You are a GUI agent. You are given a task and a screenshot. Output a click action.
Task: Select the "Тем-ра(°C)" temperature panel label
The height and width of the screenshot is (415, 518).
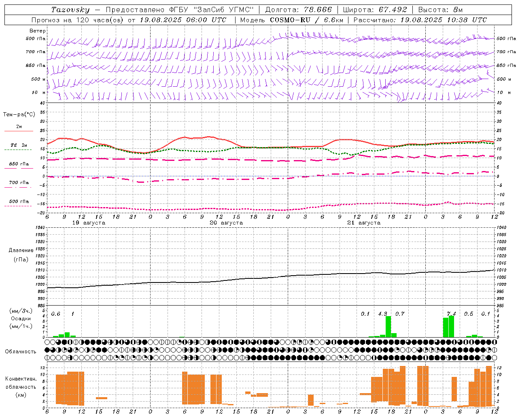[19, 115]
